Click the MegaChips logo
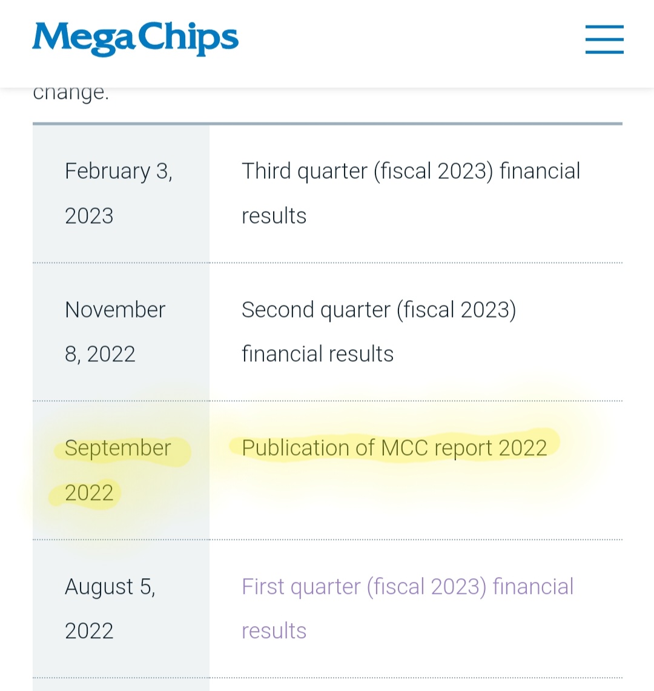The image size is (654, 691). point(135,39)
